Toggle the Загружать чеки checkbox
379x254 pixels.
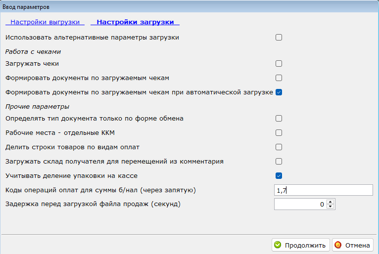pyautogui.click(x=279, y=63)
